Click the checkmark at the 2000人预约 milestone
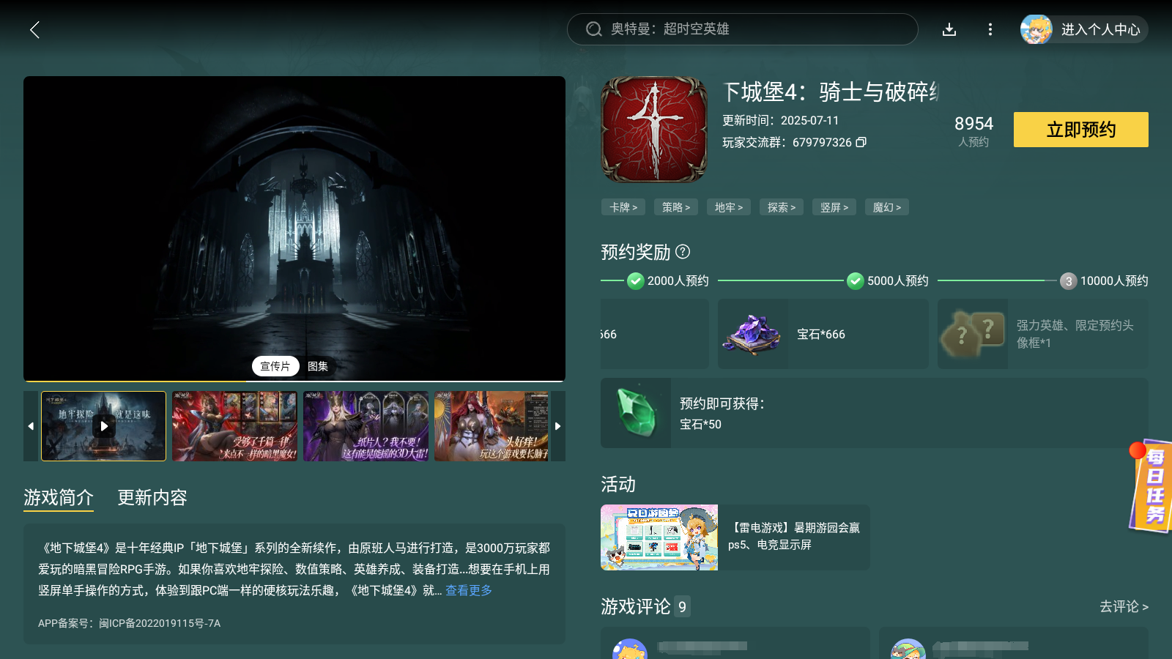 [635, 280]
